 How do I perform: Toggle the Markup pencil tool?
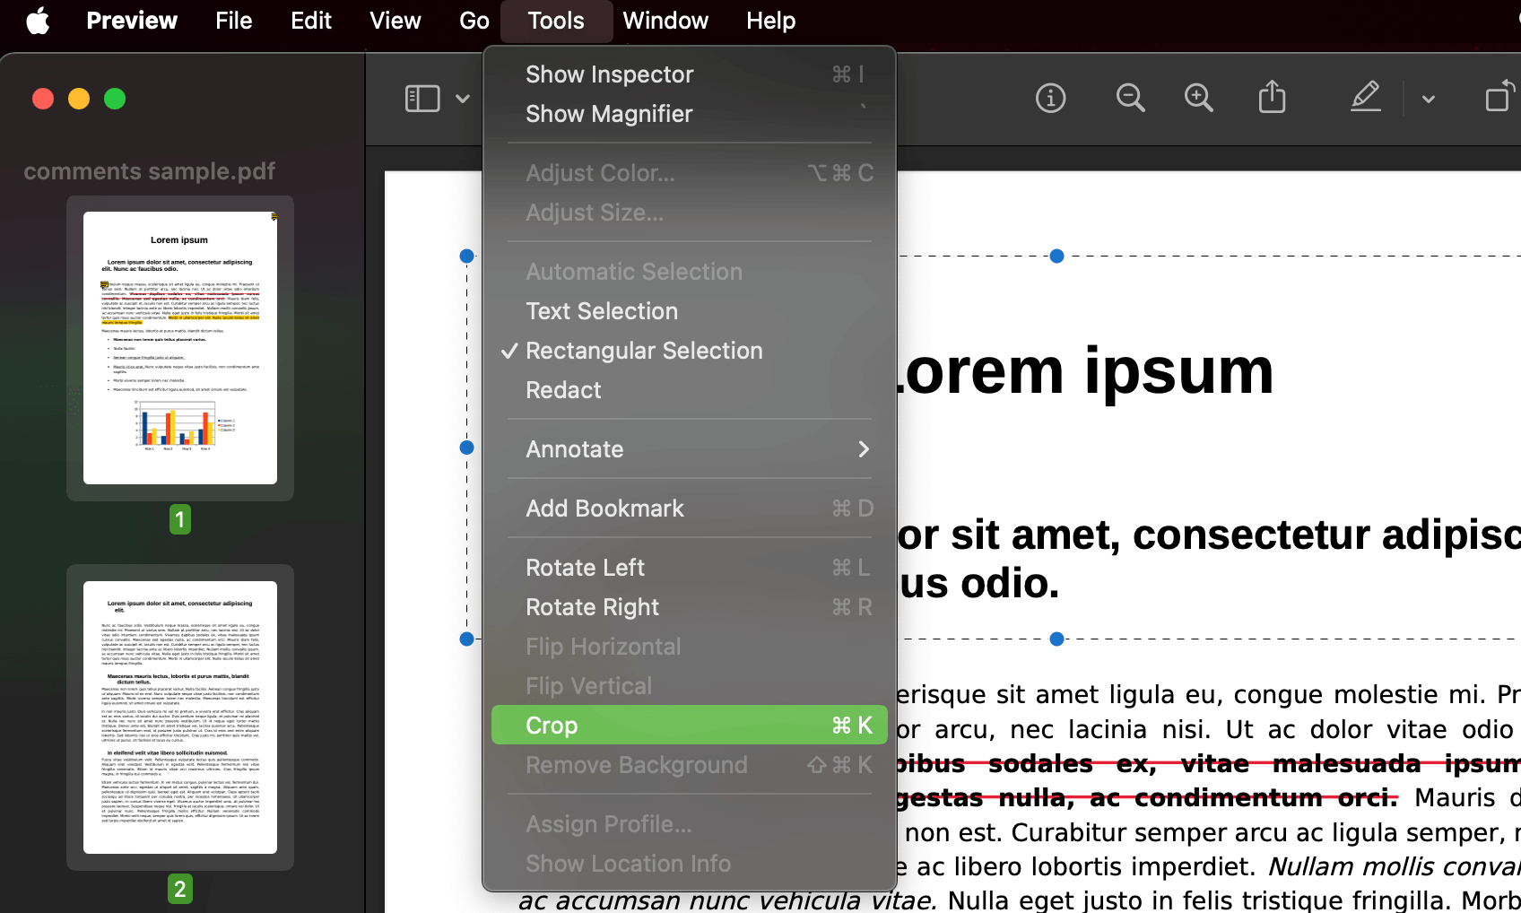[x=1365, y=97]
